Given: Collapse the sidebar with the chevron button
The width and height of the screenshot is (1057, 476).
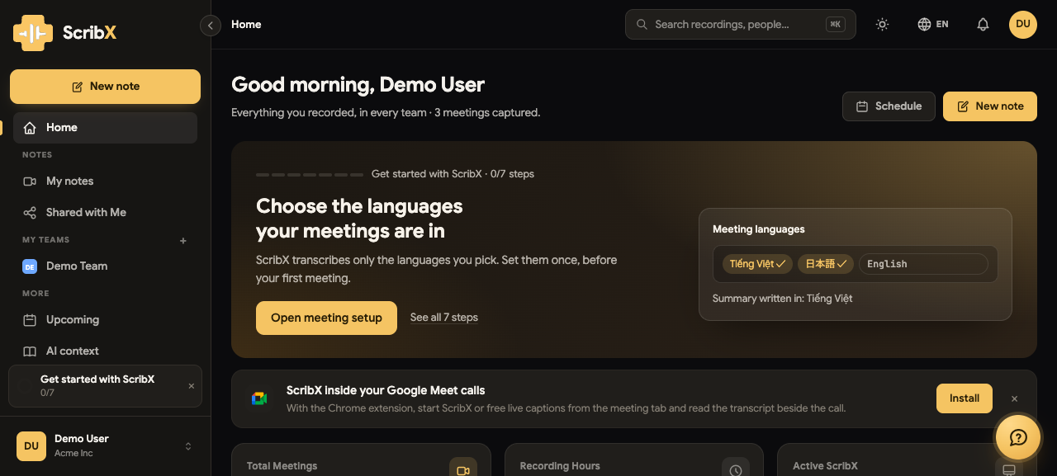Looking at the screenshot, I should pyautogui.click(x=211, y=26).
